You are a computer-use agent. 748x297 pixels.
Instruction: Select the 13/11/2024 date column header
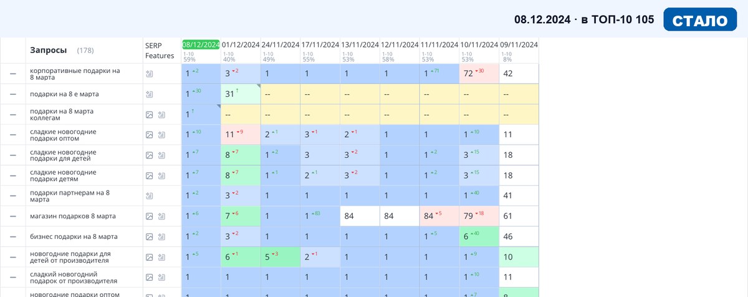[360, 45]
